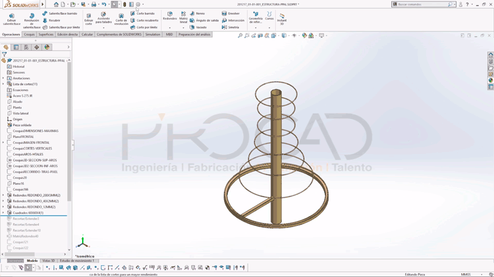Viewport: 494px width, 277px height.
Task: Expand the Anotaciones node
Action: [x=3, y=78]
